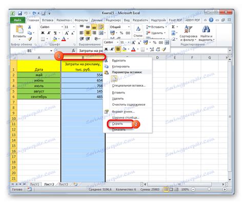This screenshot has width=243, height=203.
Task: Toggle bold Ж in ribbon Шрифт group
Action: pyautogui.click(x=43, y=33)
